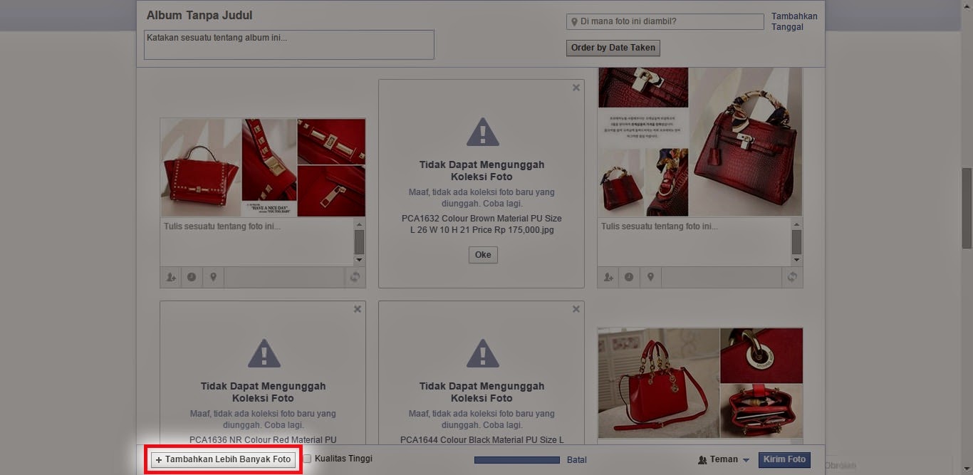
Task: Tag people in the crocodile bag photo
Action: 608,277
